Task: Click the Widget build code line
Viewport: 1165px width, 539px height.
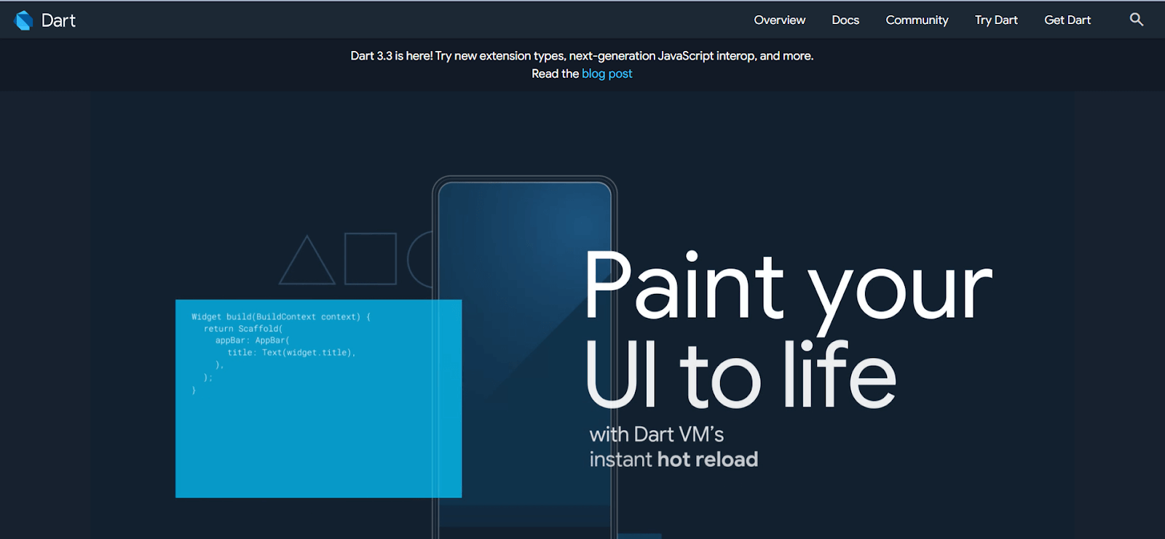Action: pos(281,317)
